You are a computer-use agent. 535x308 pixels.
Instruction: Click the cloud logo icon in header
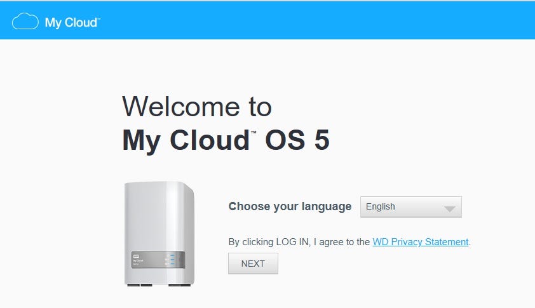25,22
